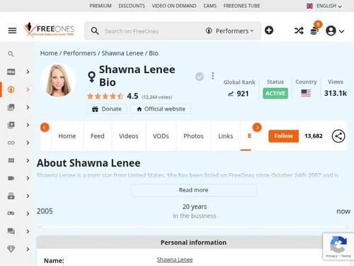354x266 pixels.
Task: Open the user account avatar icon
Action: 331,31
